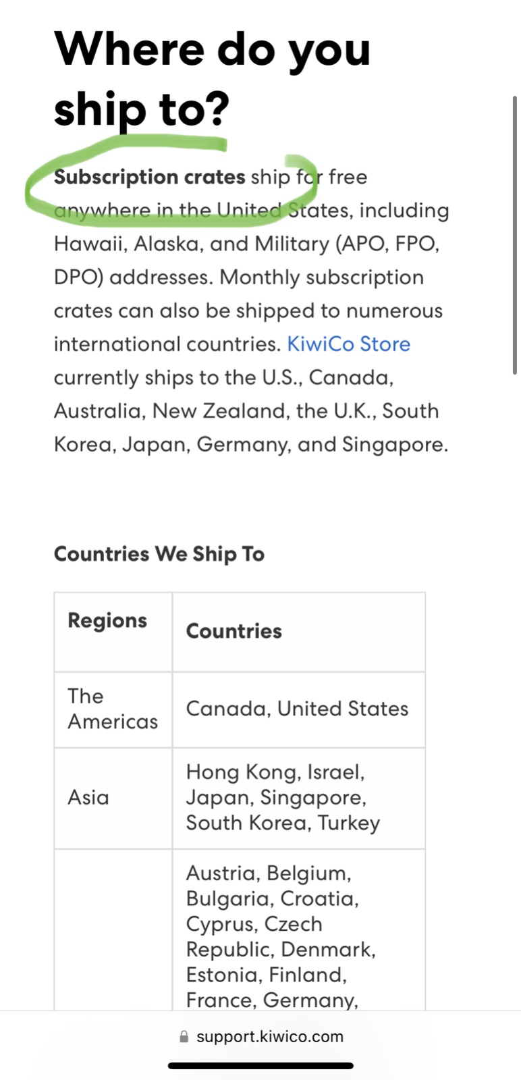
Task: Select the "Regions" table header cell
Action: click(x=107, y=621)
